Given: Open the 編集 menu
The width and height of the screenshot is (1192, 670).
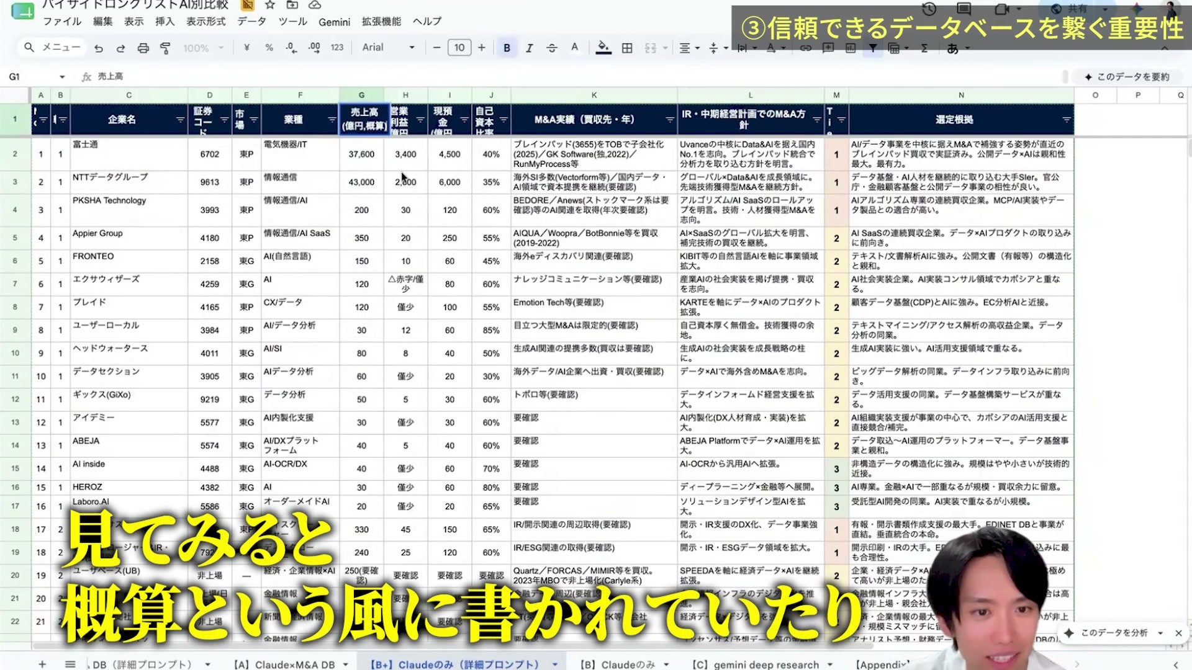Looking at the screenshot, I should click(x=103, y=21).
